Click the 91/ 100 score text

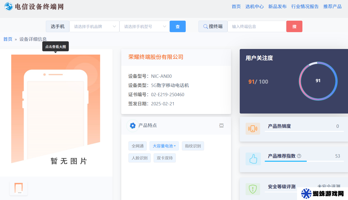258,82
